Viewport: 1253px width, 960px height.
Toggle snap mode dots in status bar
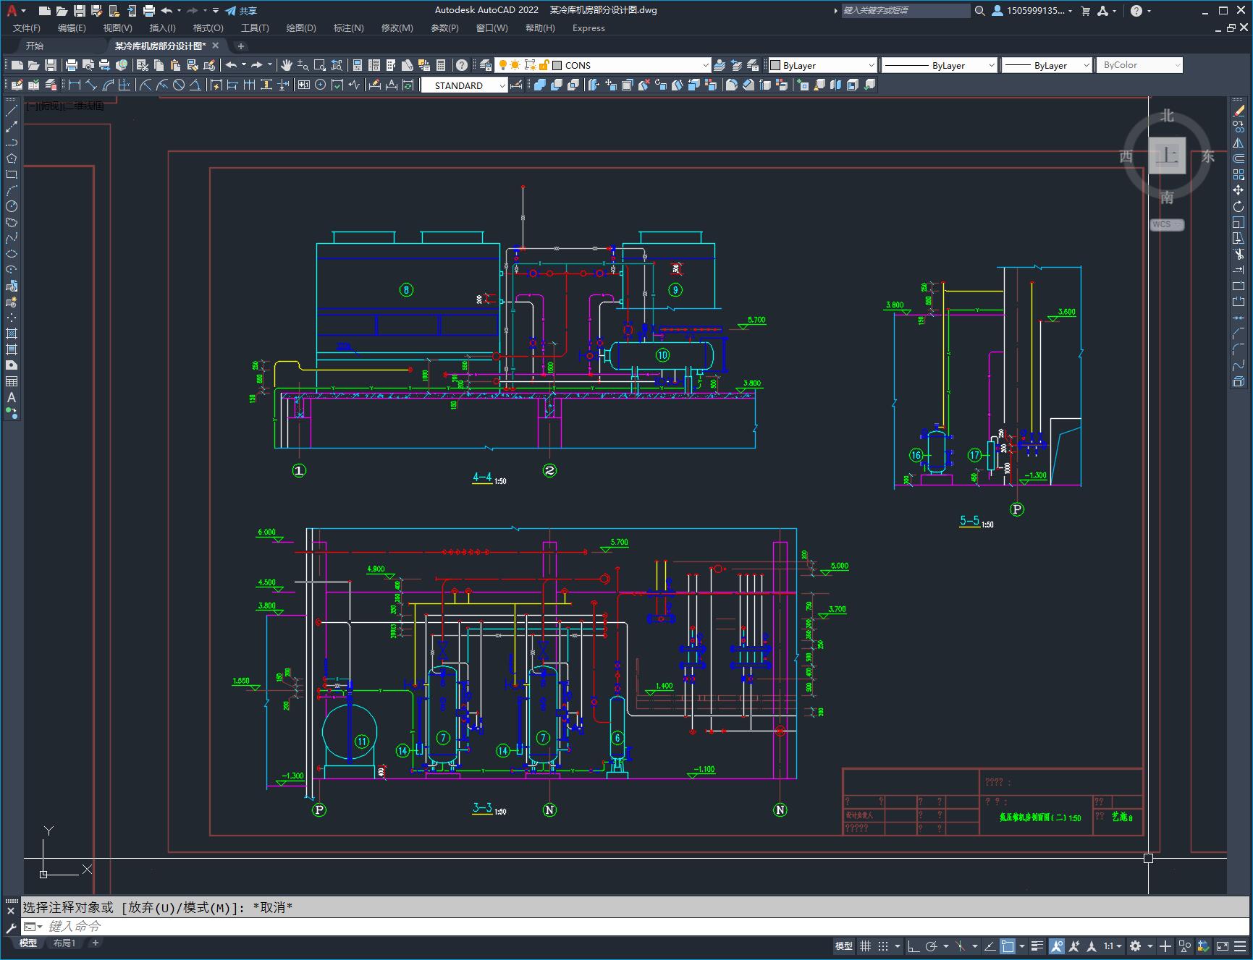click(883, 946)
